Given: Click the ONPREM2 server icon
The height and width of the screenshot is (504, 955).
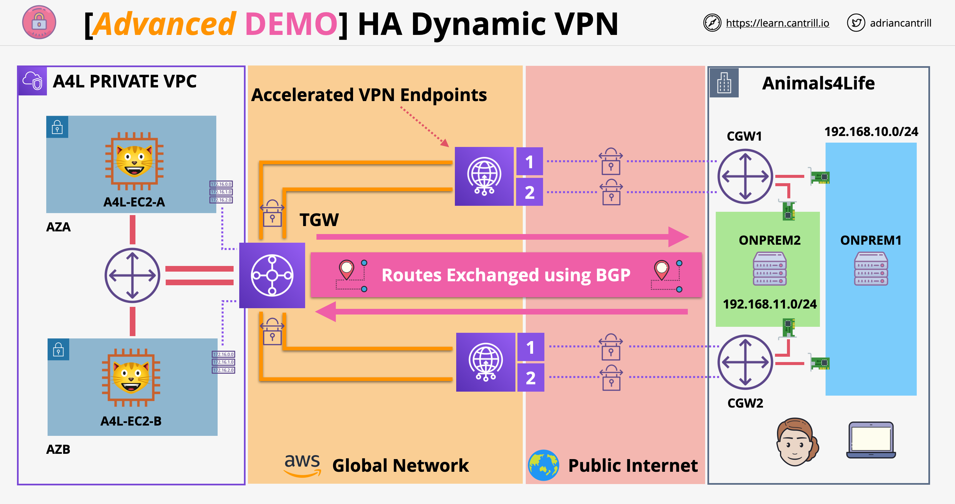Looking at the screenshot, I should click(770, 269).
